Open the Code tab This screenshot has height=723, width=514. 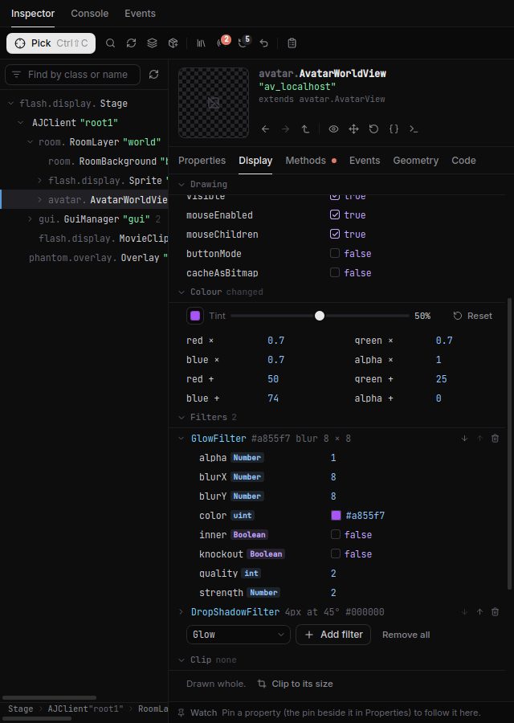point(463,161)
